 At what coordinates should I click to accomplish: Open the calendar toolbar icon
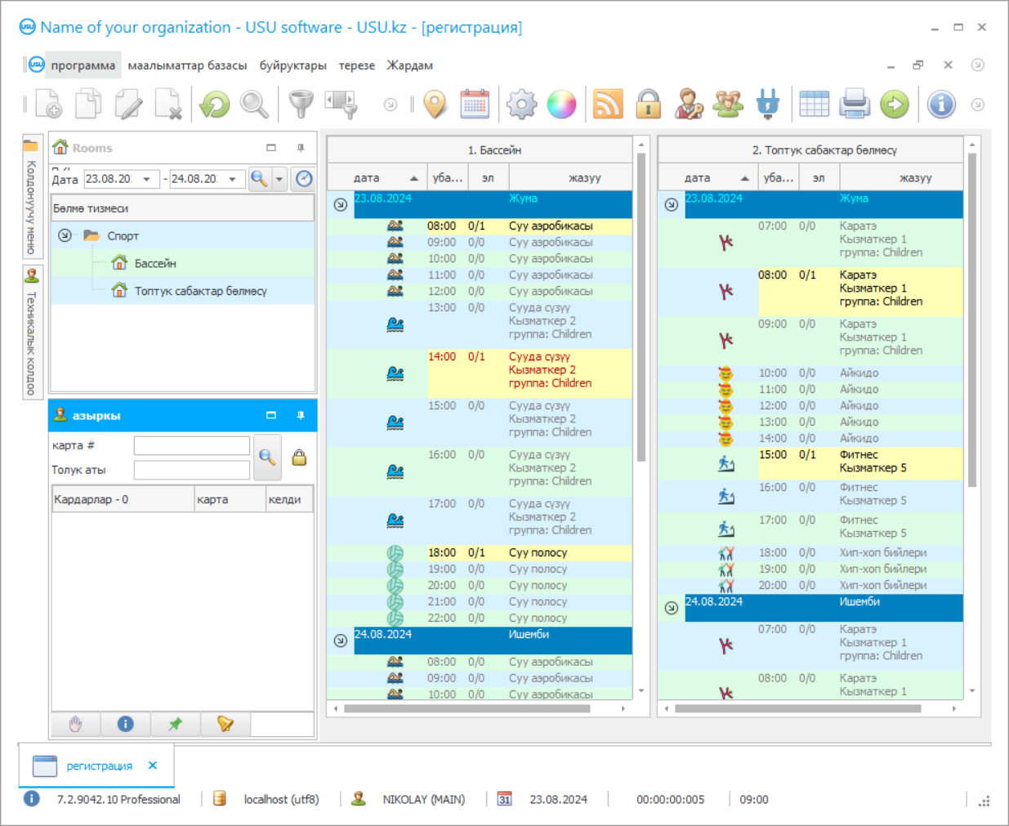click(x=475, y=105)
